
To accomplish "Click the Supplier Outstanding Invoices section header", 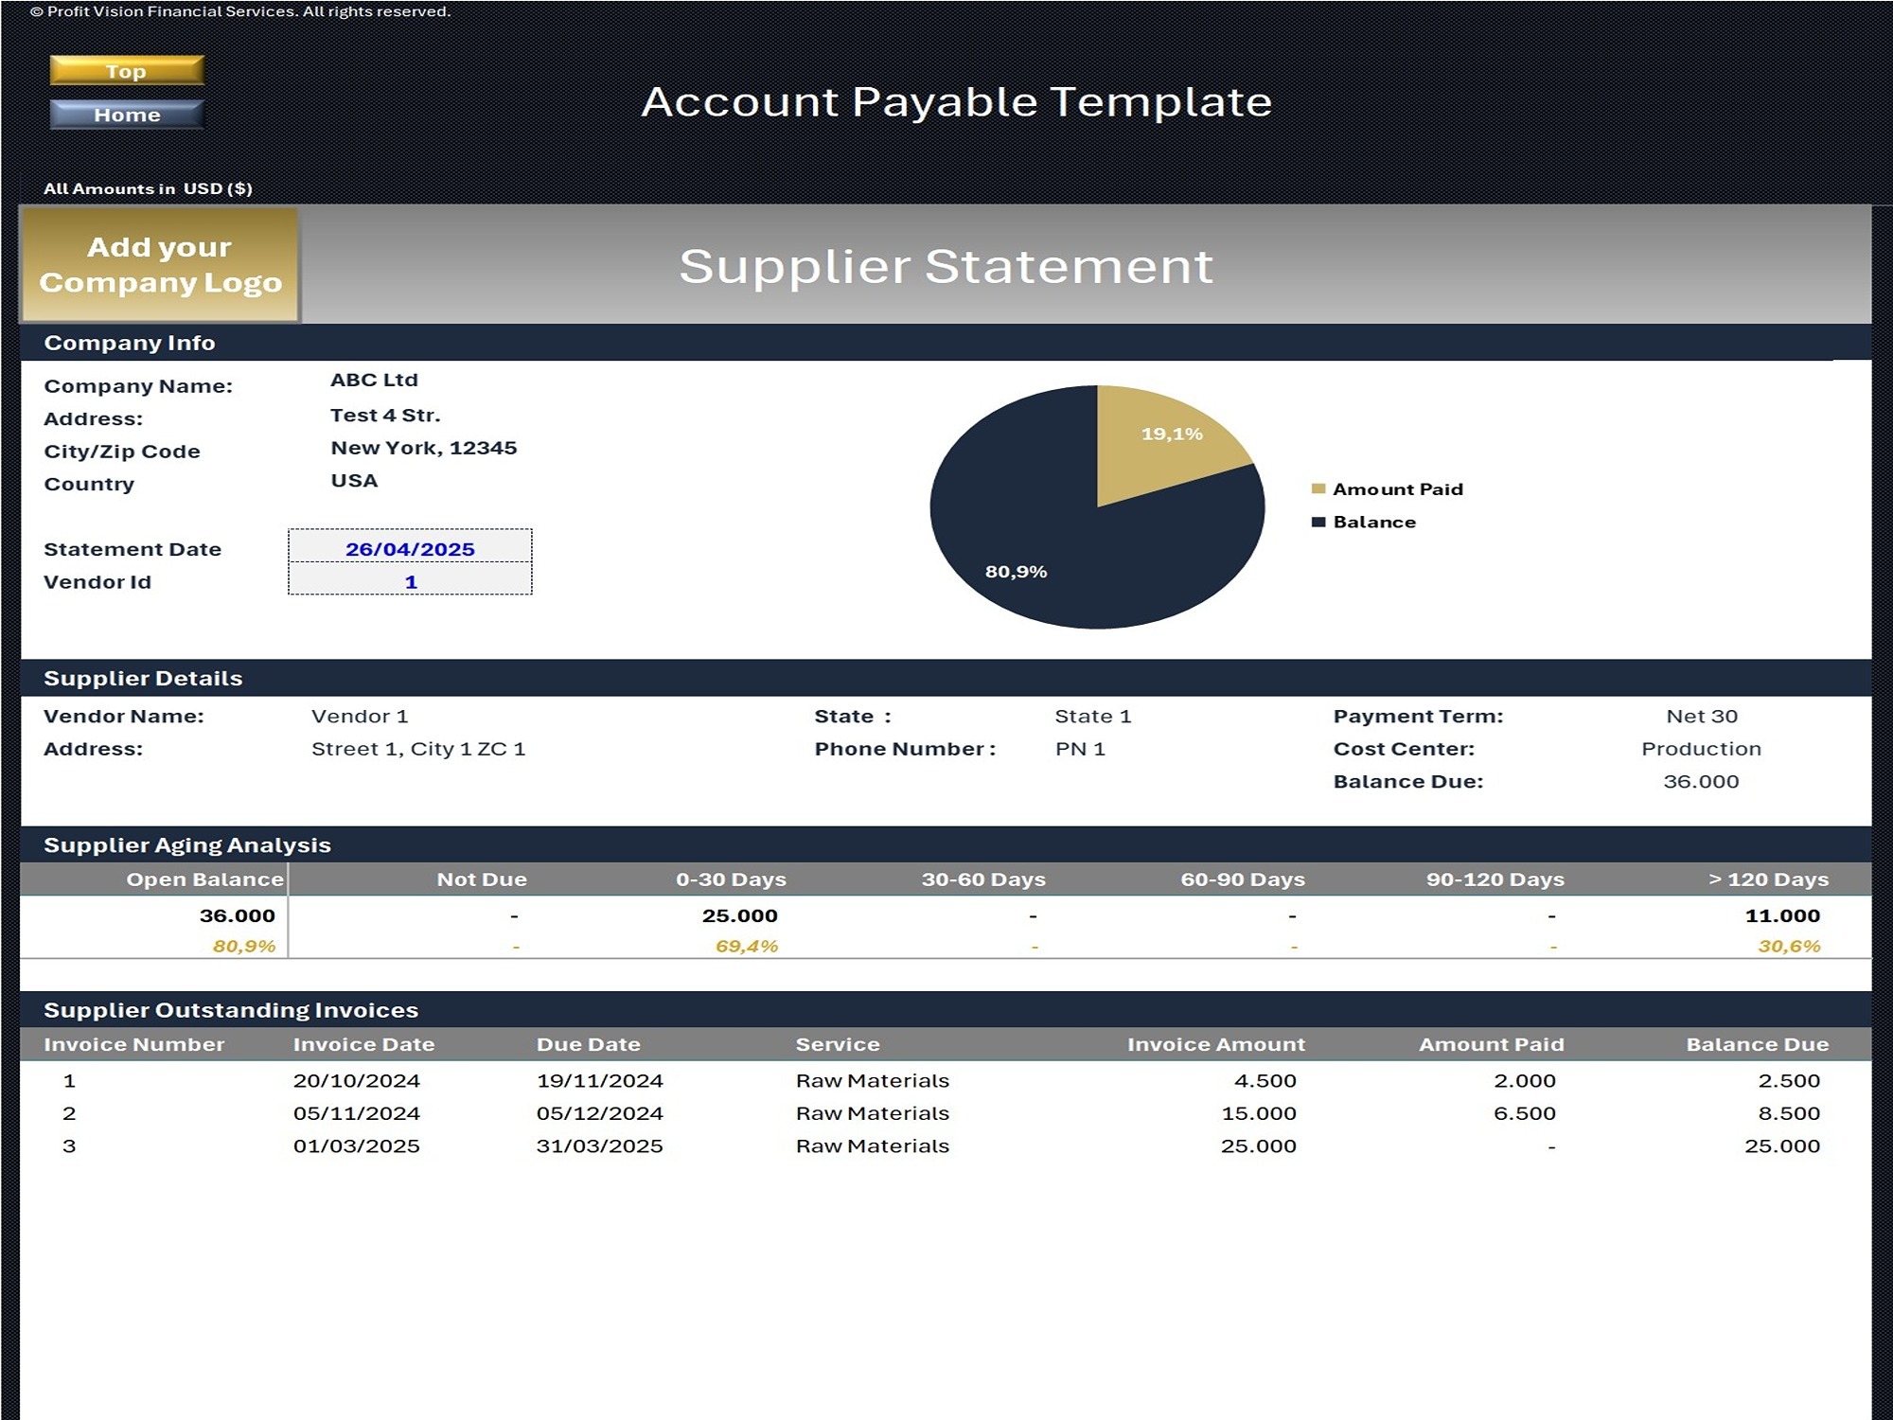I will (x=232, y=1009).
